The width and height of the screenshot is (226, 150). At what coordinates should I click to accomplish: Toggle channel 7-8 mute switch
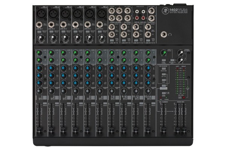tap(118, 98)
